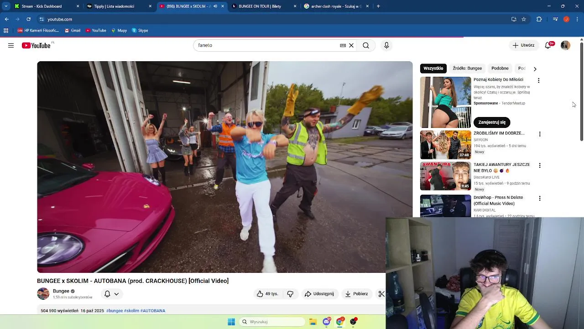Go back with the browser back arrow
The height and width of the screenshot is (329, 584).
coord(6,19)
